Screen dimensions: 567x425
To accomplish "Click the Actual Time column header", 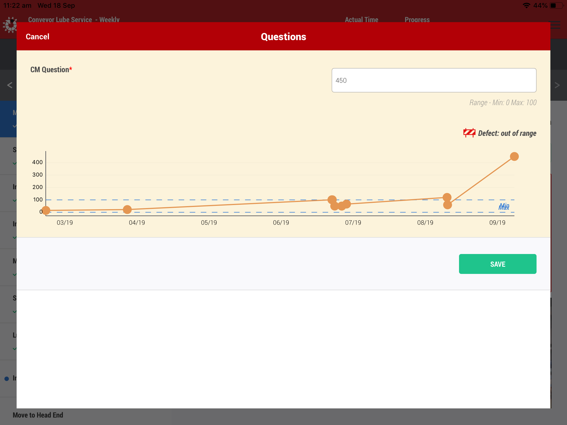I will pyautogui.click(x=361, y=20).
